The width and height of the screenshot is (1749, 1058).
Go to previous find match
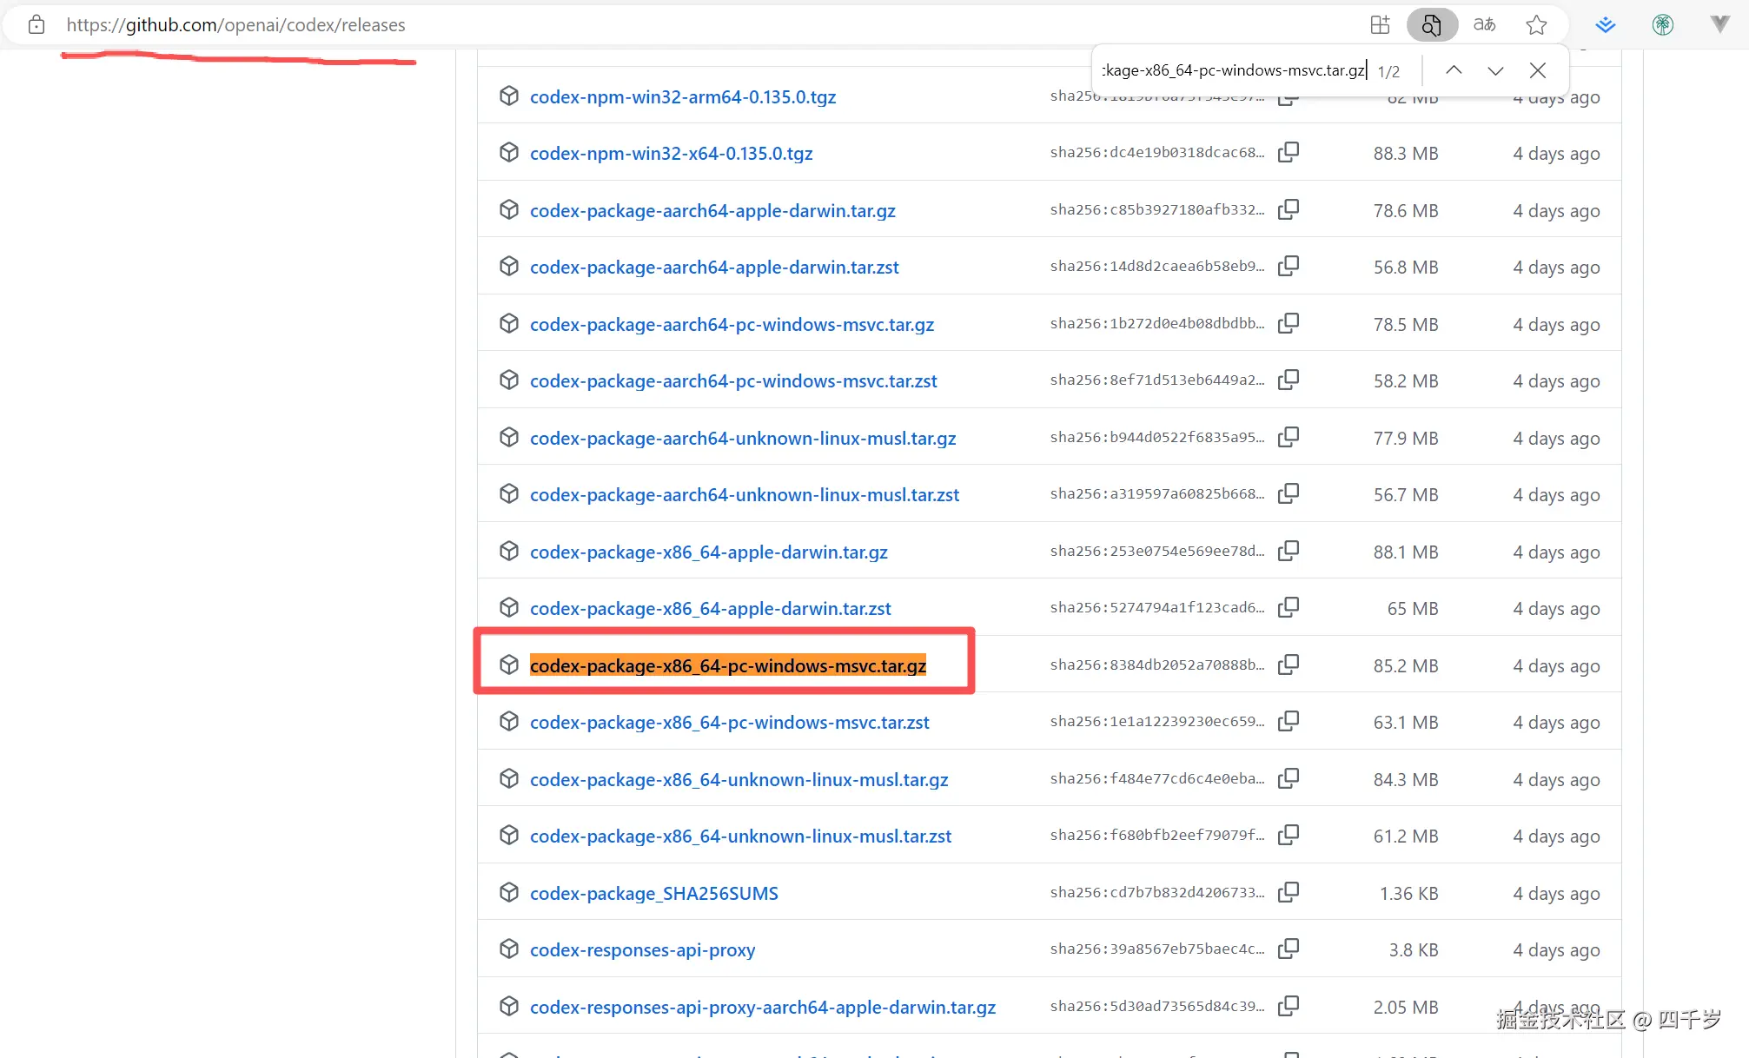point(1454,70)
